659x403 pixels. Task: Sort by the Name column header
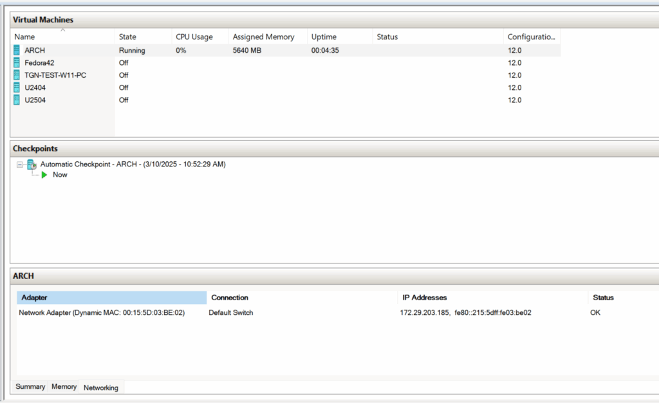[x=24, y=37]
